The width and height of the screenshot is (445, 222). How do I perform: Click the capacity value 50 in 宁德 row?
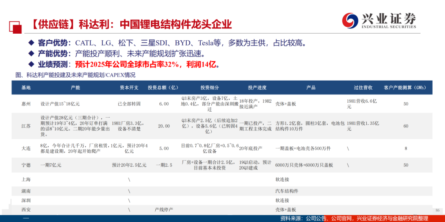(406, 165)
